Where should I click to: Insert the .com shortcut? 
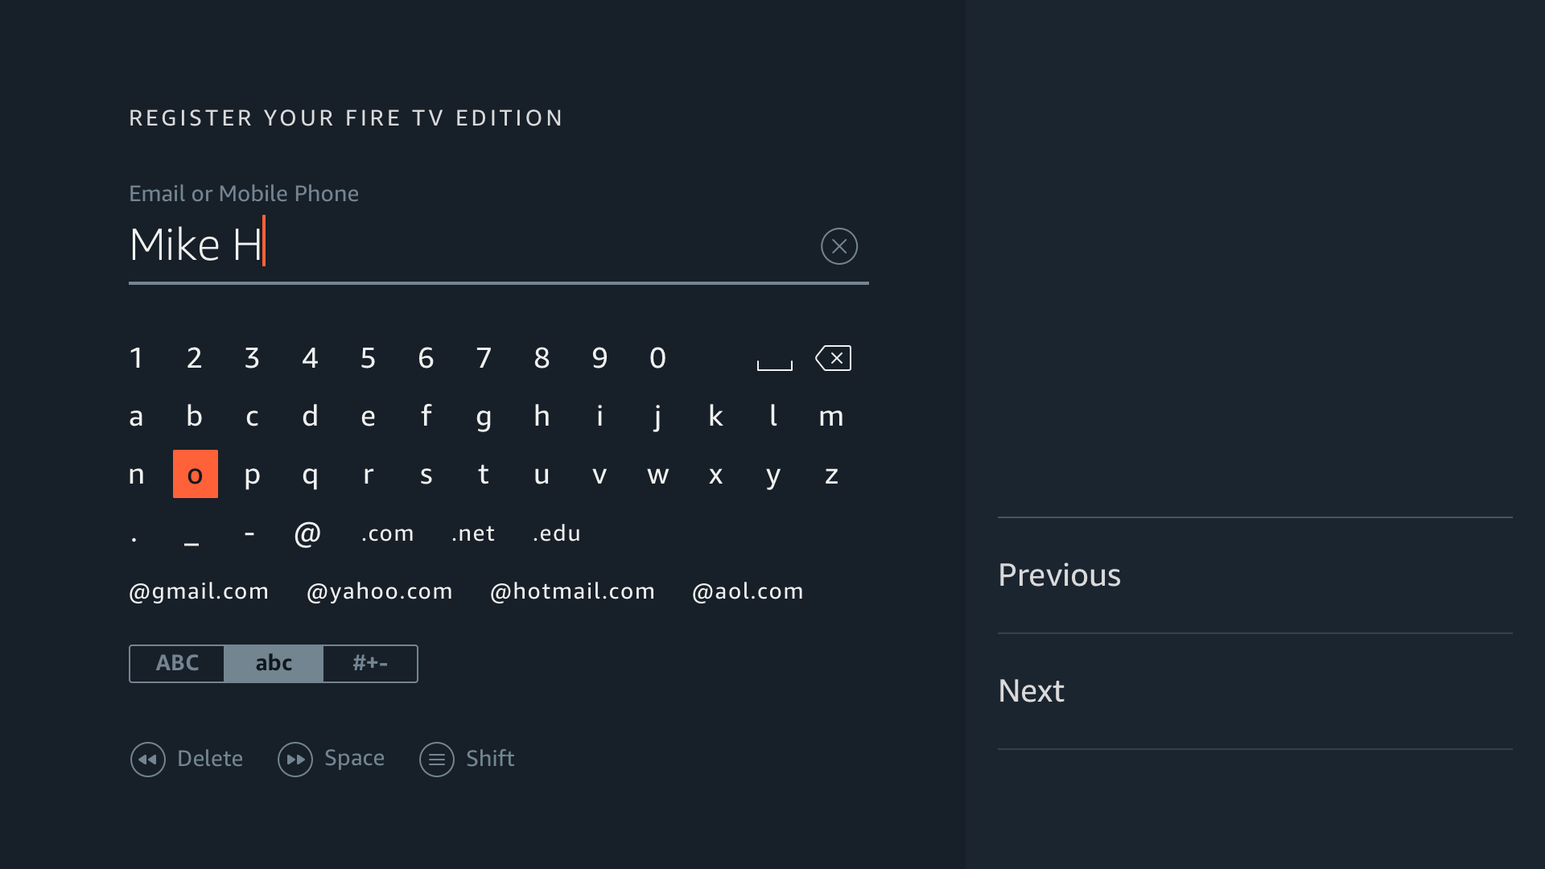pyautogui.click(x=388, y=533)
